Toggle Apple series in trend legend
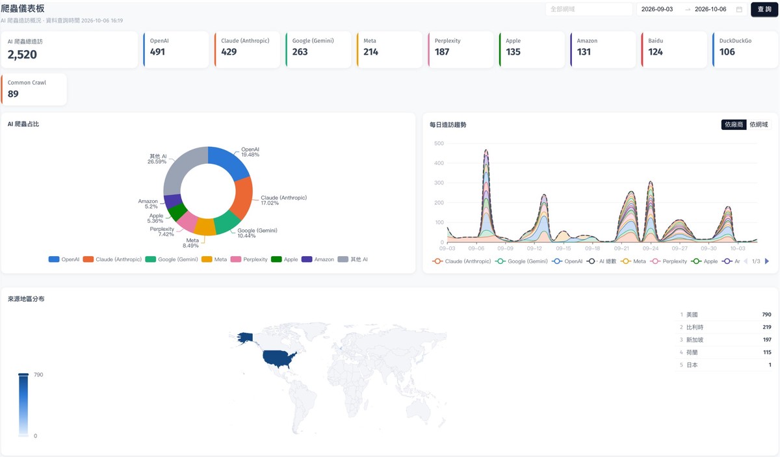The height and width of the screenshot is (457, 780). click(705, 261)
